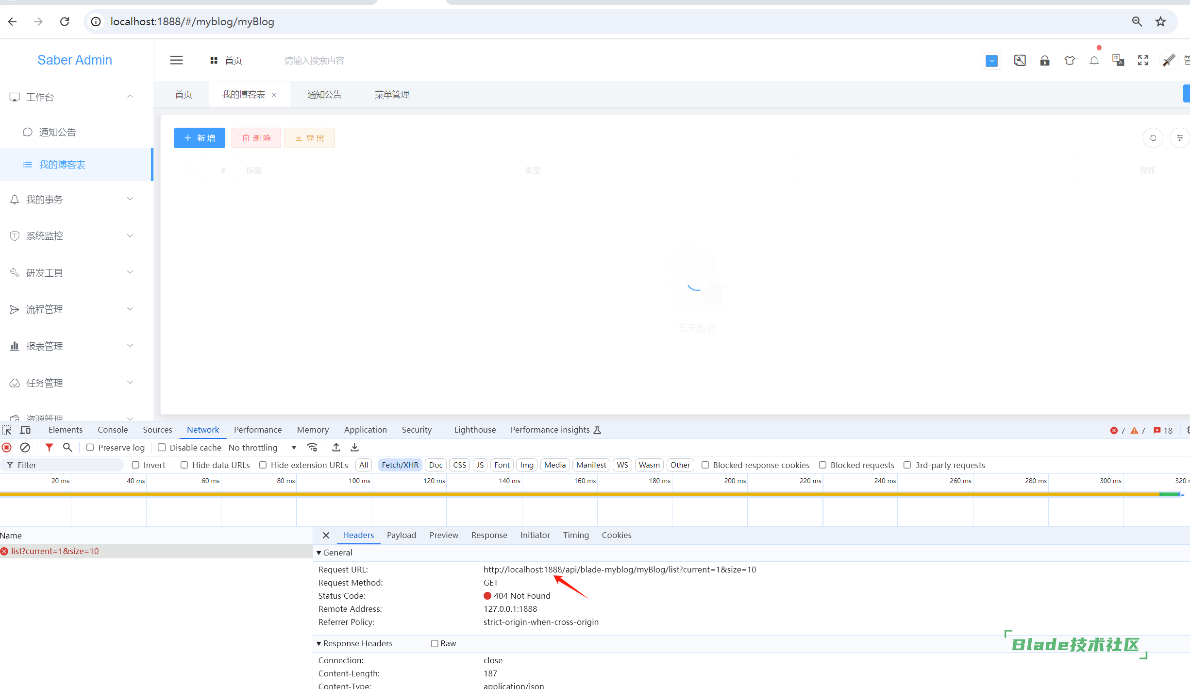Image resolution: width=1190 pixels, height=689 pixels.
Task: Click the 删除 delete button
Action: pyautogui.click(x=256, y=138)
